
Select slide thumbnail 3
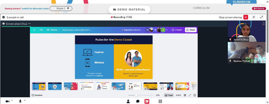pos(71,86)
